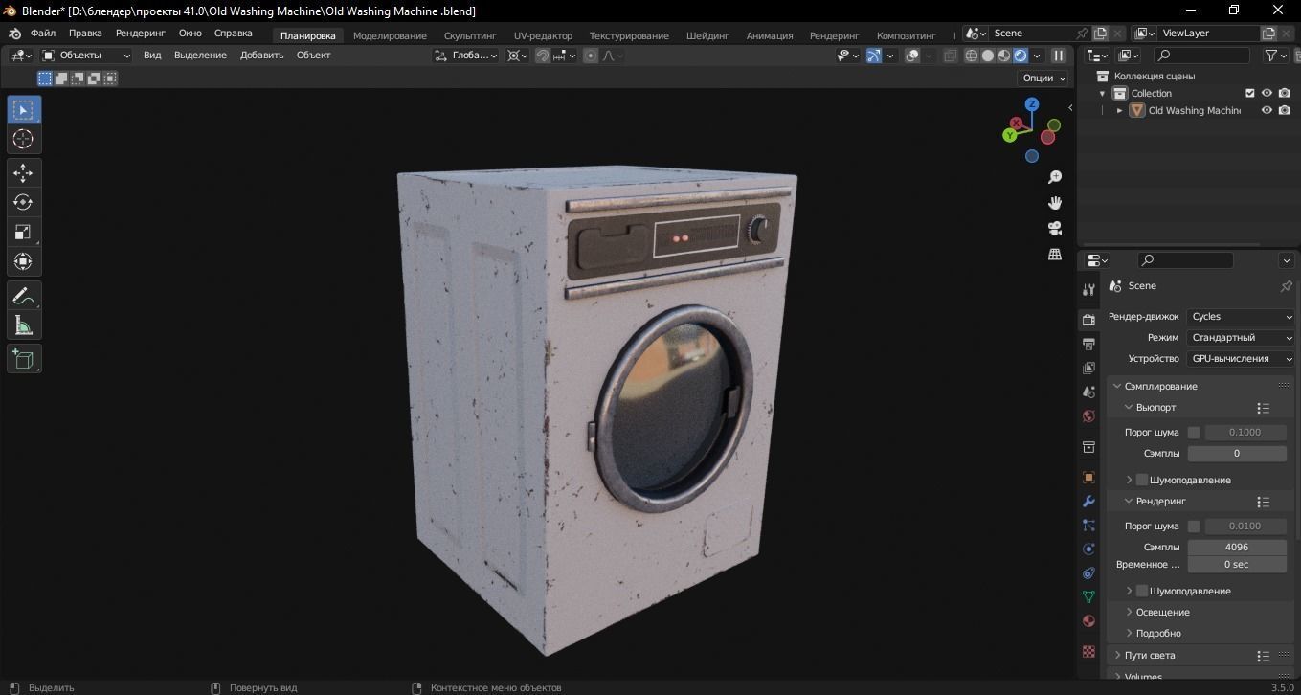Open the feature set Стандартный dropdown
The image size is (1301, 695).
[x=1242, y=338]
